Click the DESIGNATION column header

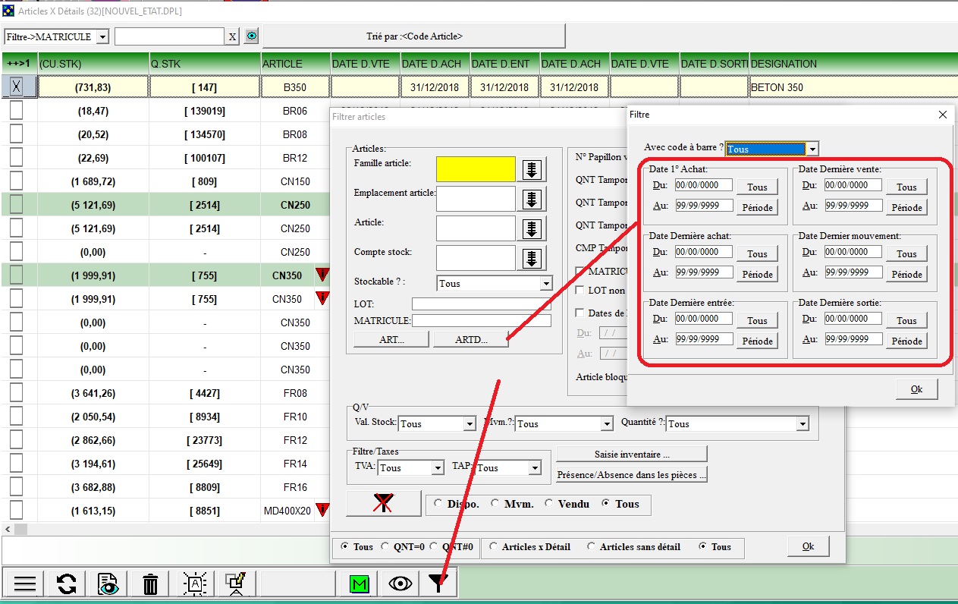(853, 64)
